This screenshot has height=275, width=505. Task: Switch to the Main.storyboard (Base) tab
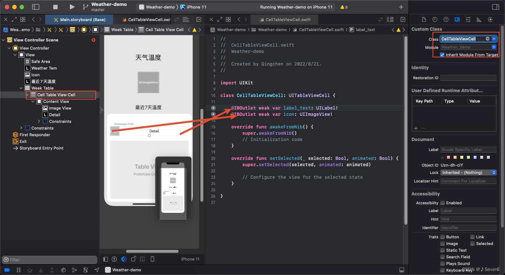pyautogui.click(x=79, y=20)
